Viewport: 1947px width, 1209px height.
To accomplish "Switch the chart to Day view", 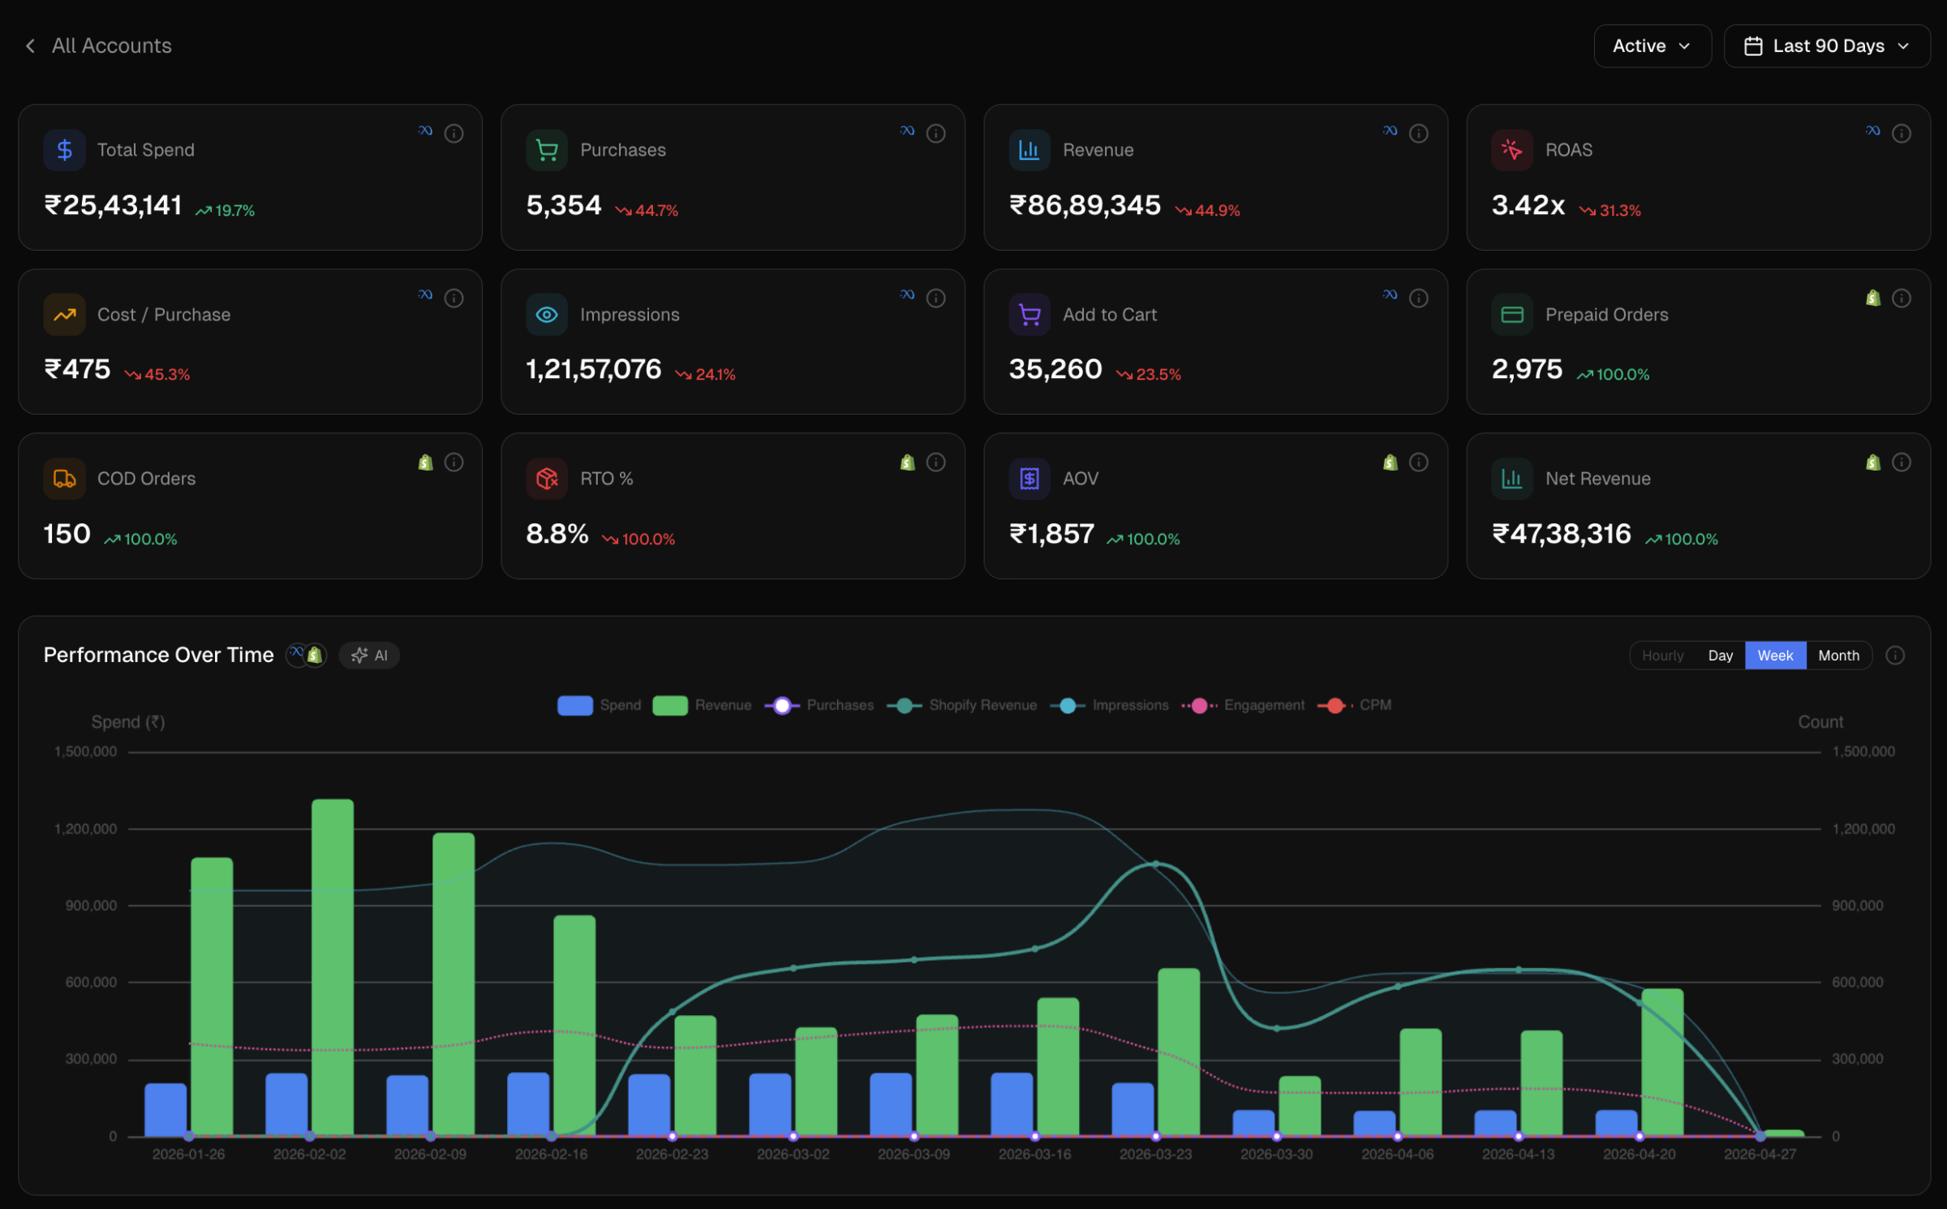I will coord(1720,655).
